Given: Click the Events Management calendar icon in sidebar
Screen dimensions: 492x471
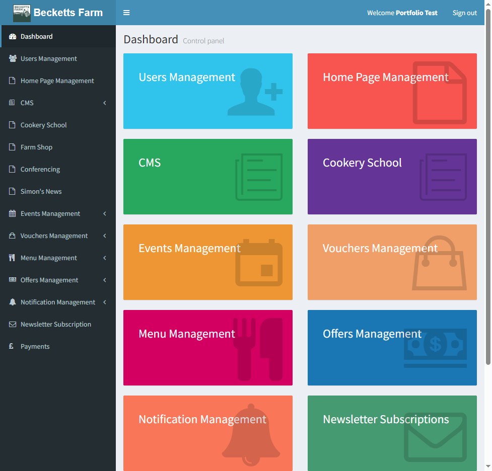Looking at the screenshot, I should coord(12,213).
